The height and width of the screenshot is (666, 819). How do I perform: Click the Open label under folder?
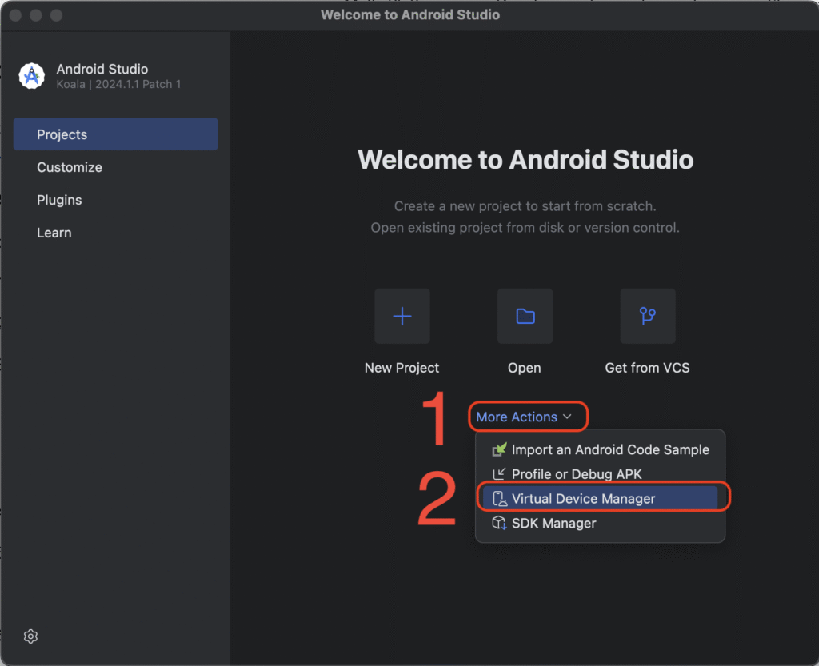click(525, 368)
